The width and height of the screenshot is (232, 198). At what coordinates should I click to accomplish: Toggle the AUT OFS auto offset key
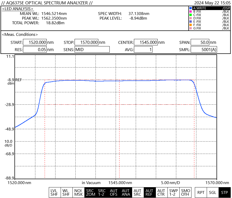point(114,192)
